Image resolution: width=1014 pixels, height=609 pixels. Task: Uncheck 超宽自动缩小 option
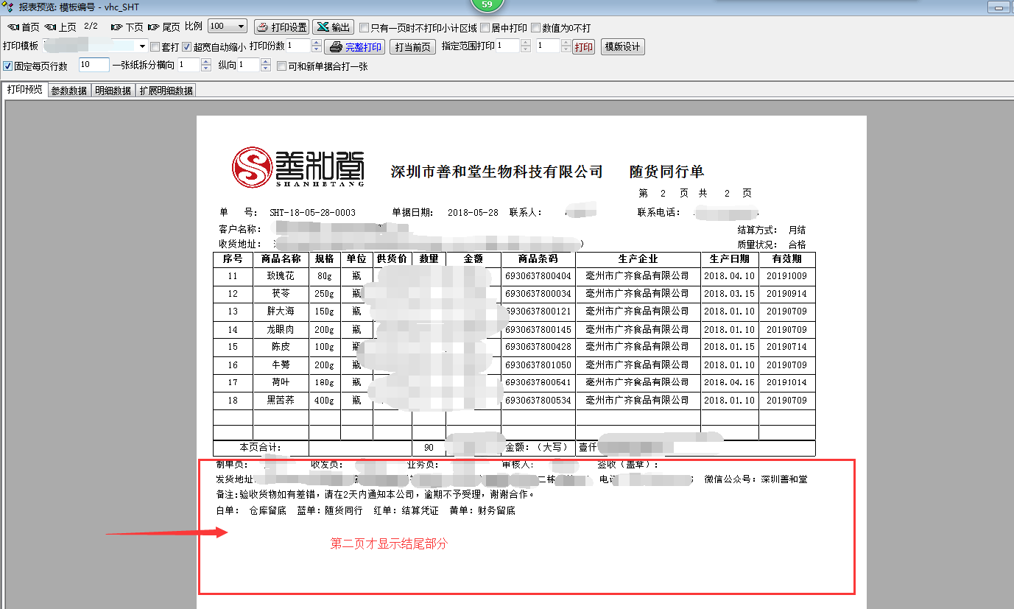[187, 47]
